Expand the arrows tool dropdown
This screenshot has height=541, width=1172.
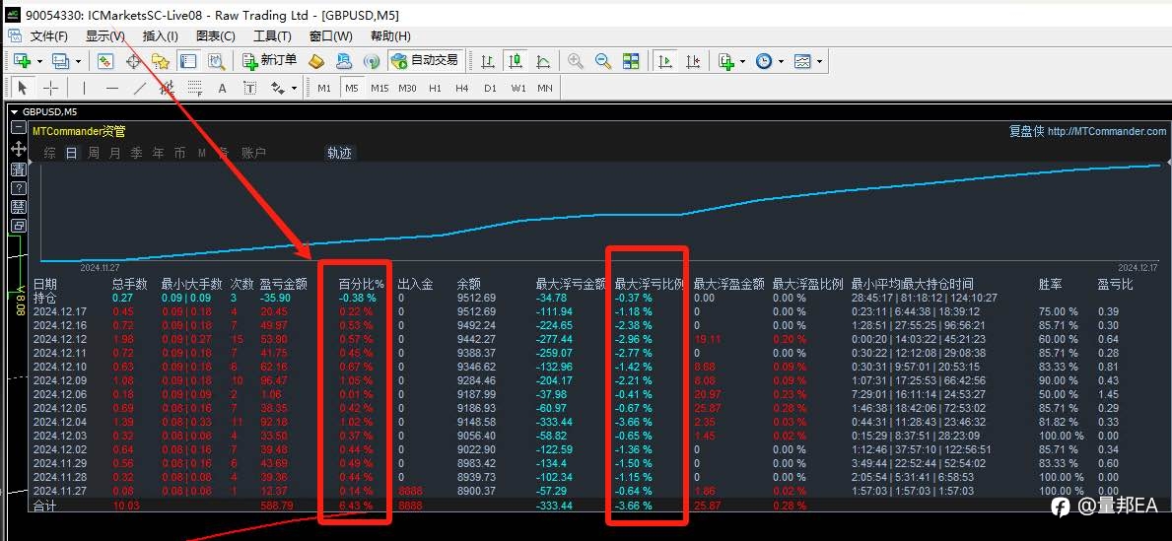294,88
